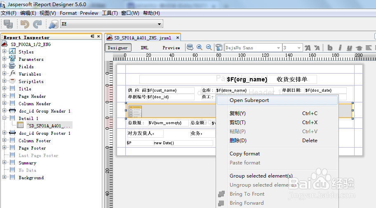This screenshot has height=208, width=376.
Task: Select the SD_P002A_1/2_ENG root node
Action: coord(31,44)
